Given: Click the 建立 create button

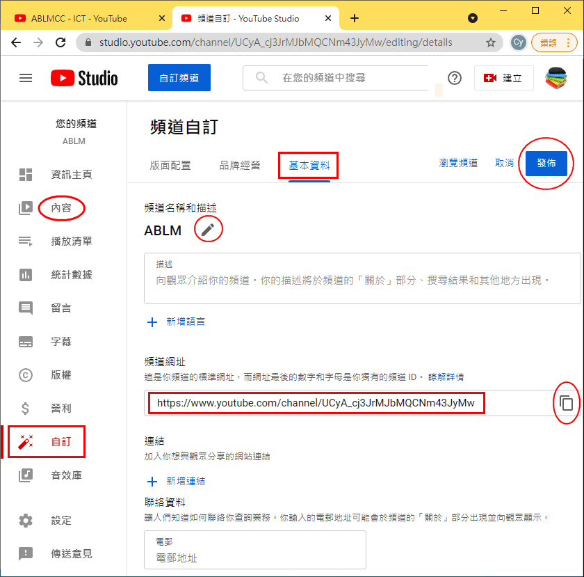Looking at the screenshot, I should tap(503, 78).
